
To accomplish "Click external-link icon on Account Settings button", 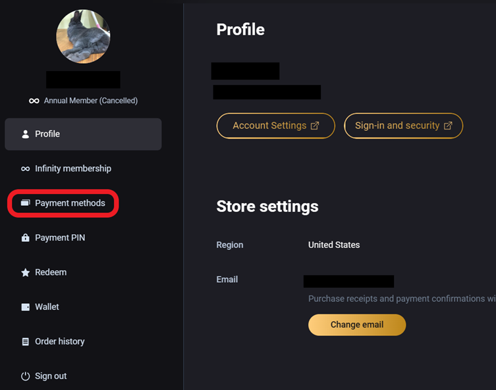I will 315,126.
